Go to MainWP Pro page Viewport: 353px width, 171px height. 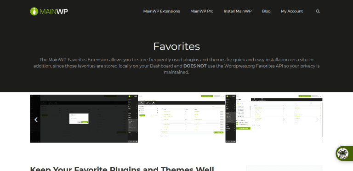[202, 11]
